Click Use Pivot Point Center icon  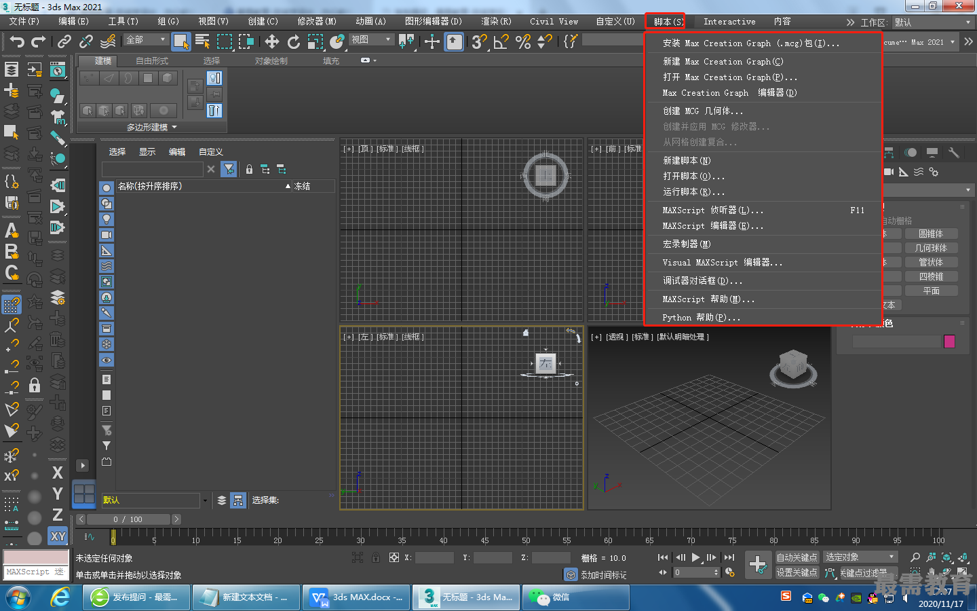[406, 42]
